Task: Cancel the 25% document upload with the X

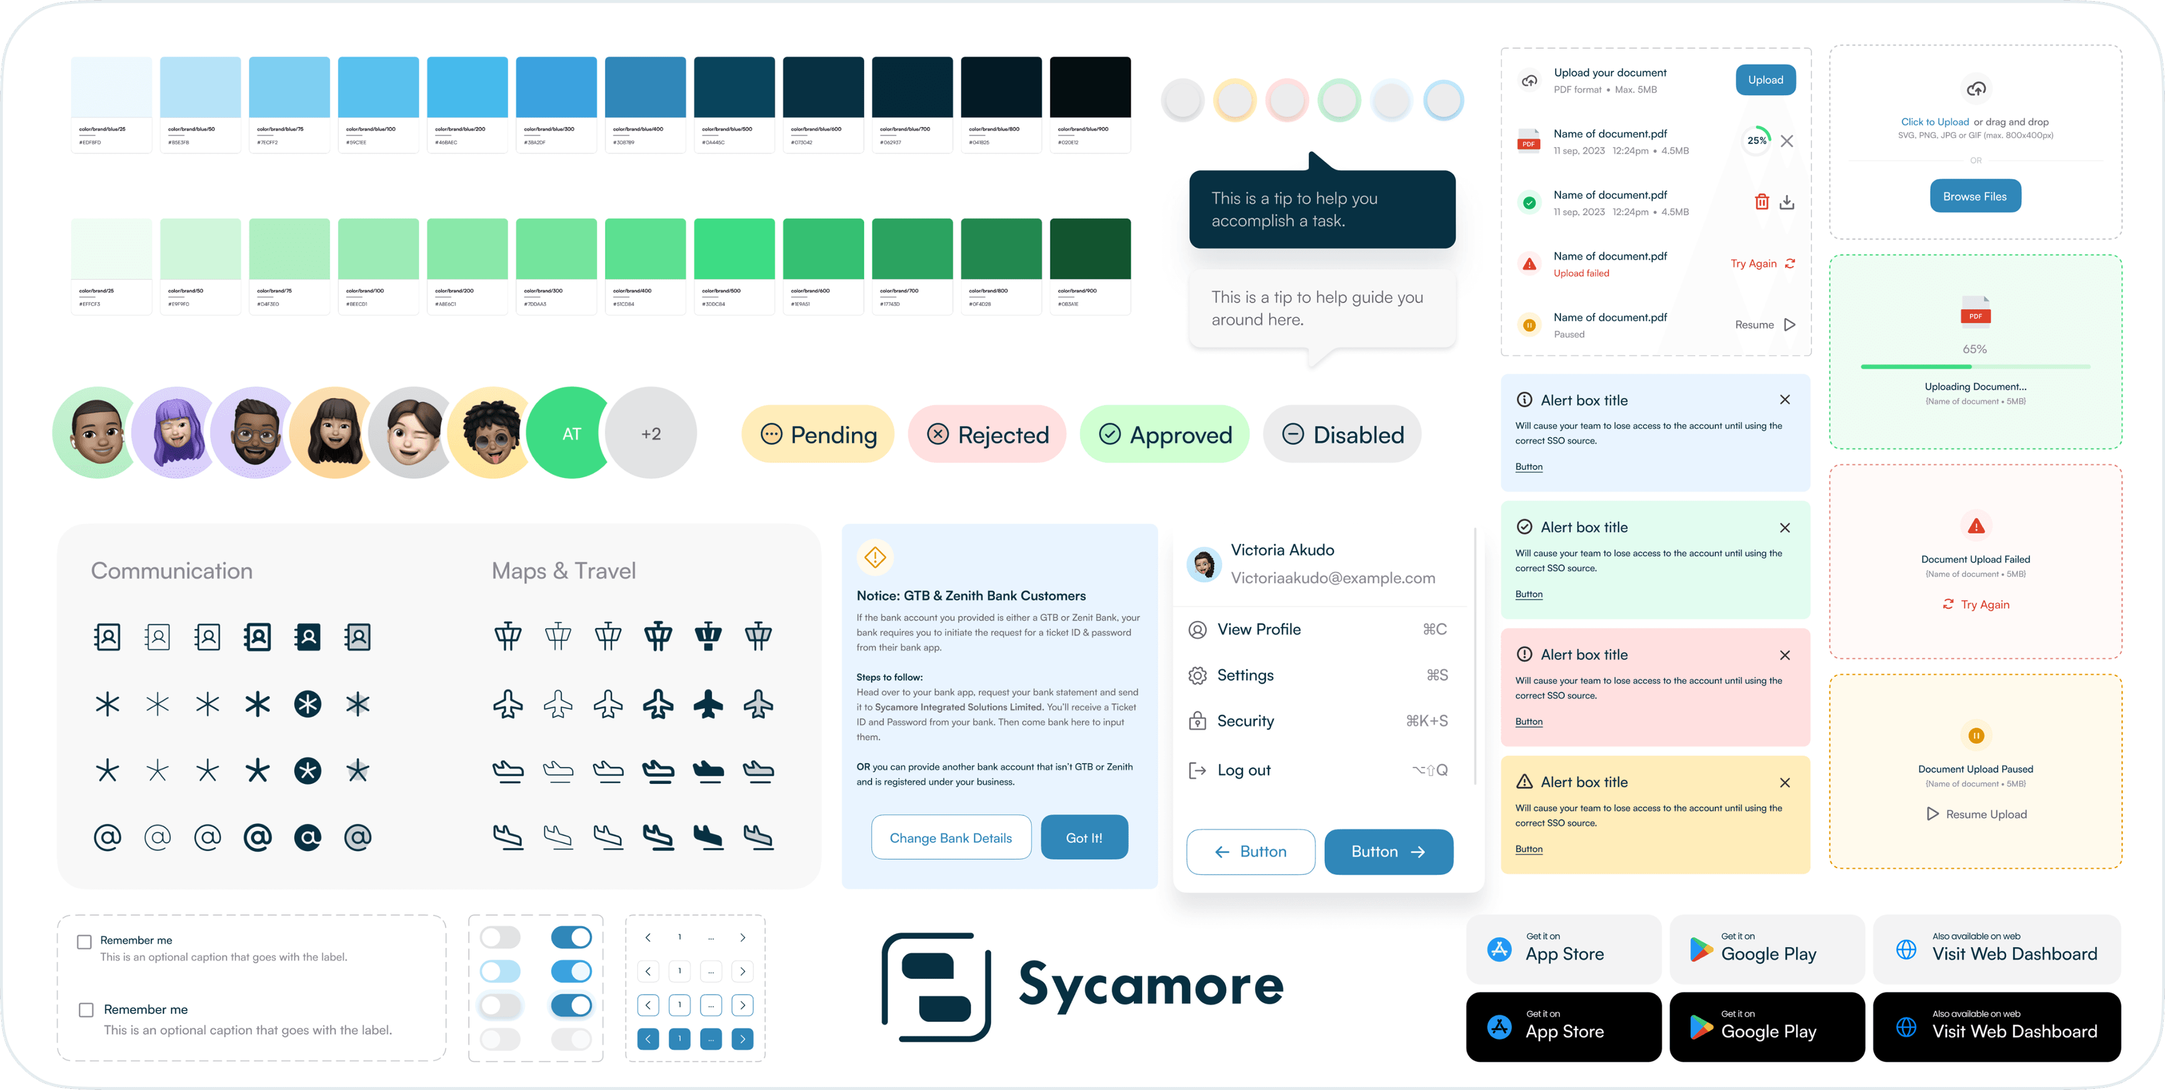Action: (x=1787, y=141)
